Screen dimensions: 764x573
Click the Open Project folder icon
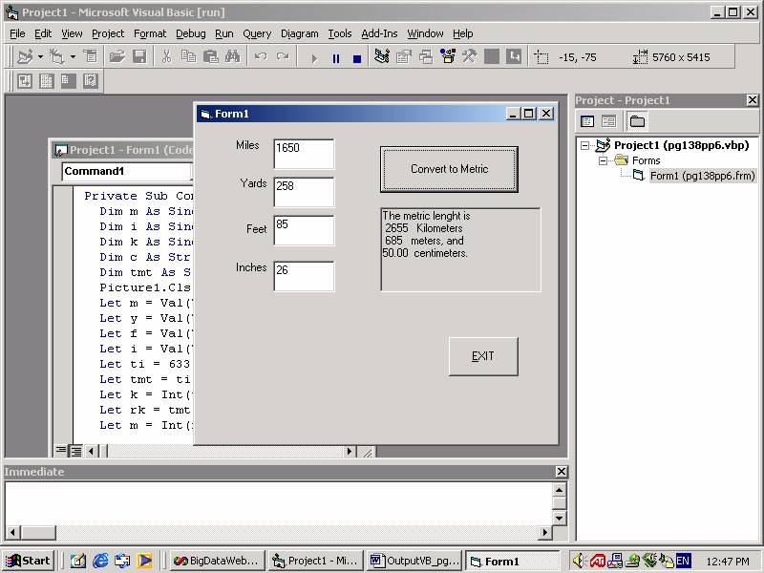117,57
